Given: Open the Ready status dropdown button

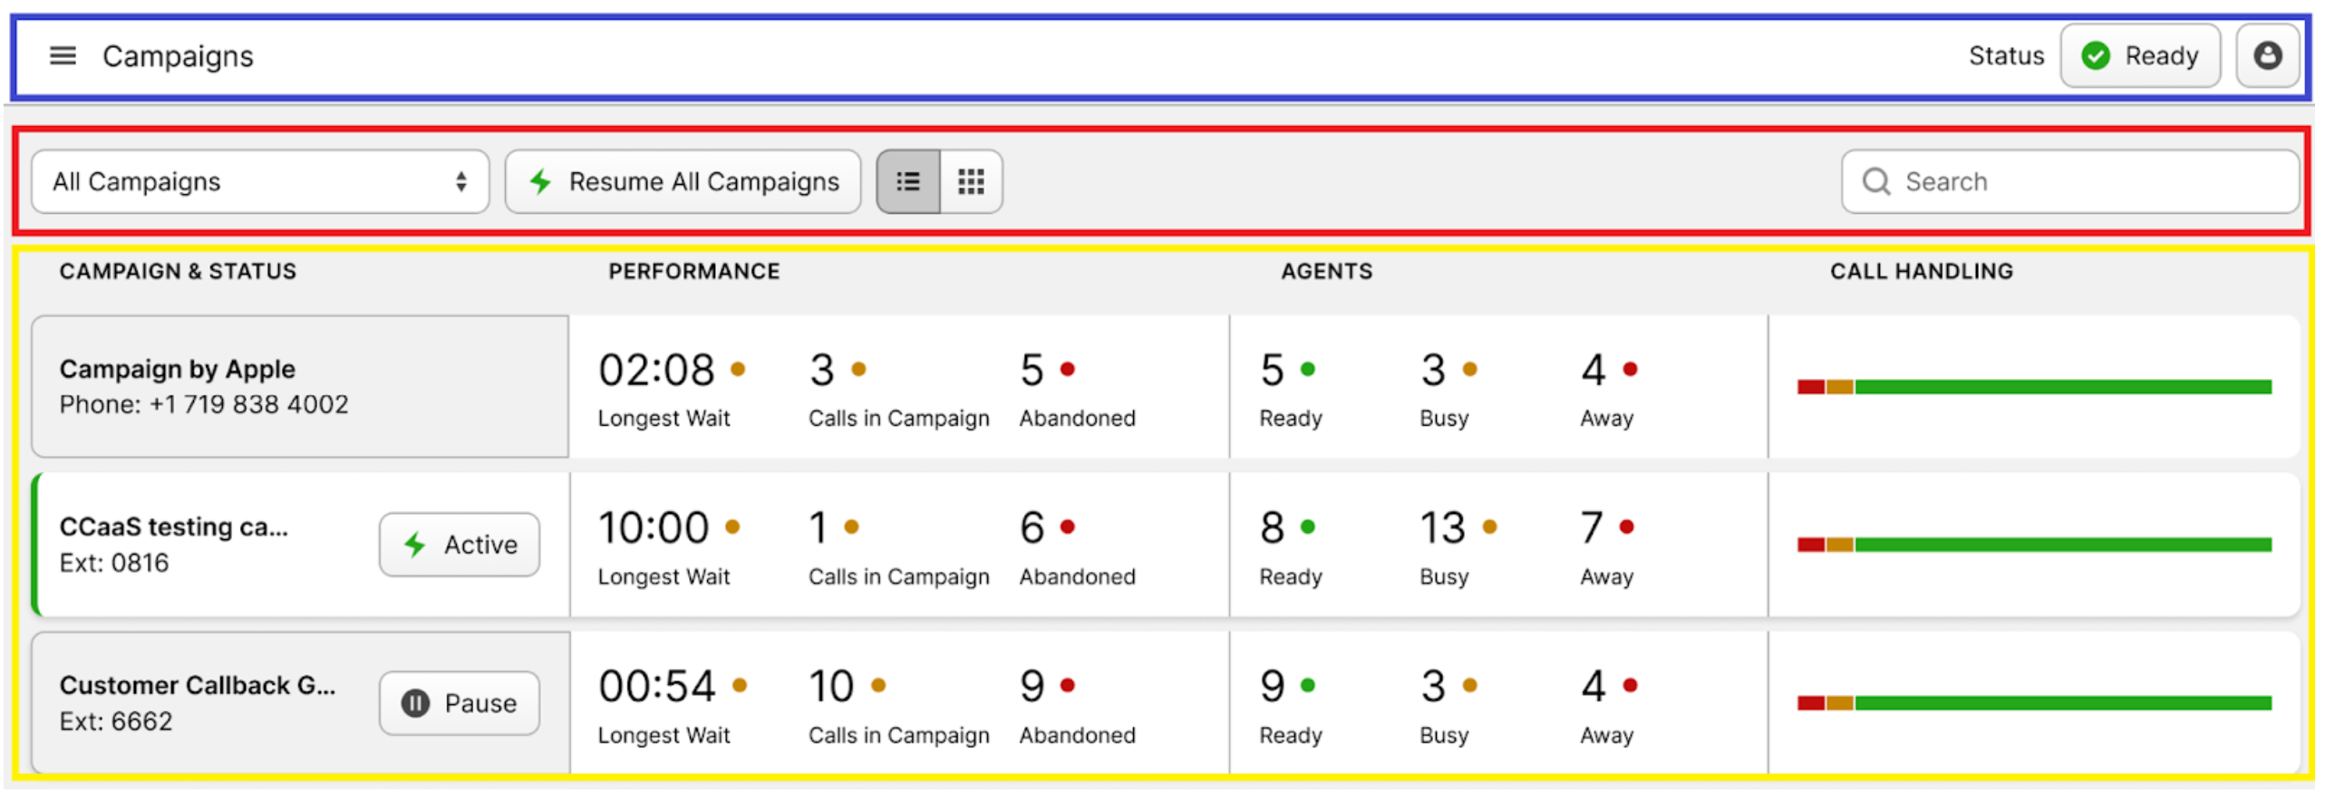Looking at the screenshot, I should click(x=2140, y=56).
